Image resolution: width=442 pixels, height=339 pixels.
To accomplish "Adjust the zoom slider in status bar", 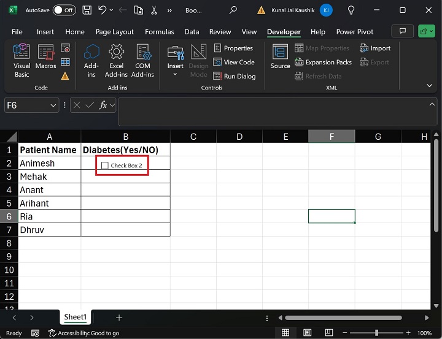I will click(376, 333).
